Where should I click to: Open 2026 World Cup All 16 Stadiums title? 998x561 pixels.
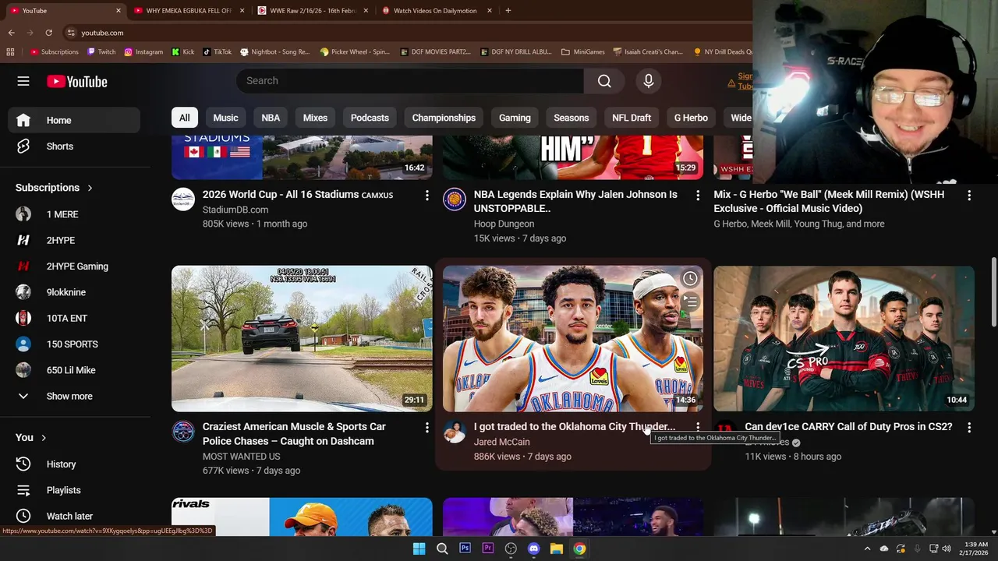[298, 195]
